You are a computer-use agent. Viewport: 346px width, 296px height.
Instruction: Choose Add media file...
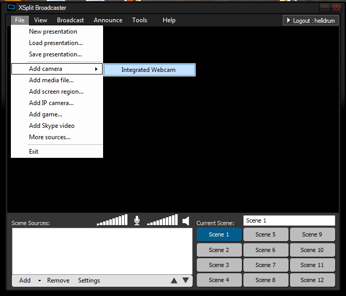pyautogui.click(x=57, y=80)
